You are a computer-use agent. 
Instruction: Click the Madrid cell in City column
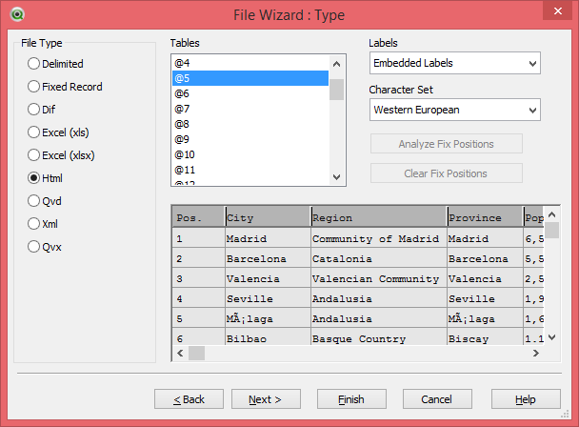(269, 238)
